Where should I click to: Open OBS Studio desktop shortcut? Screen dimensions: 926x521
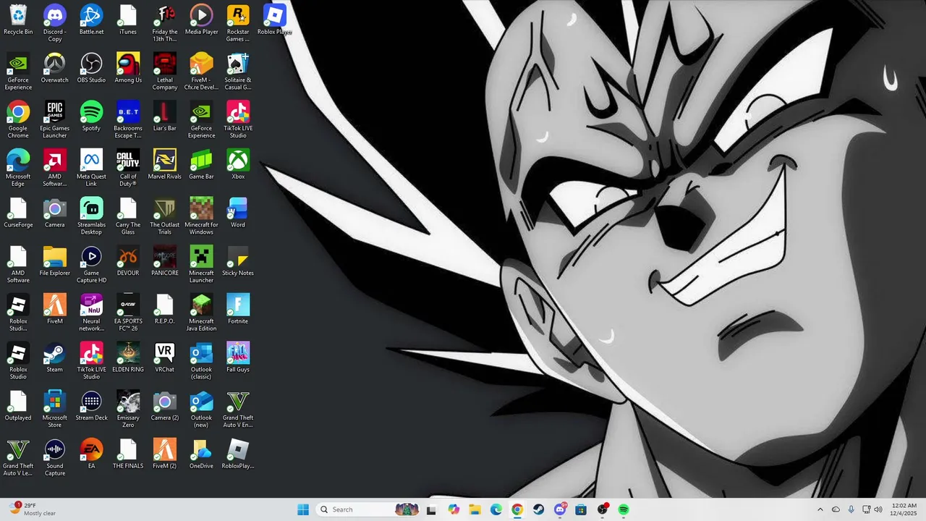[91, 69]
